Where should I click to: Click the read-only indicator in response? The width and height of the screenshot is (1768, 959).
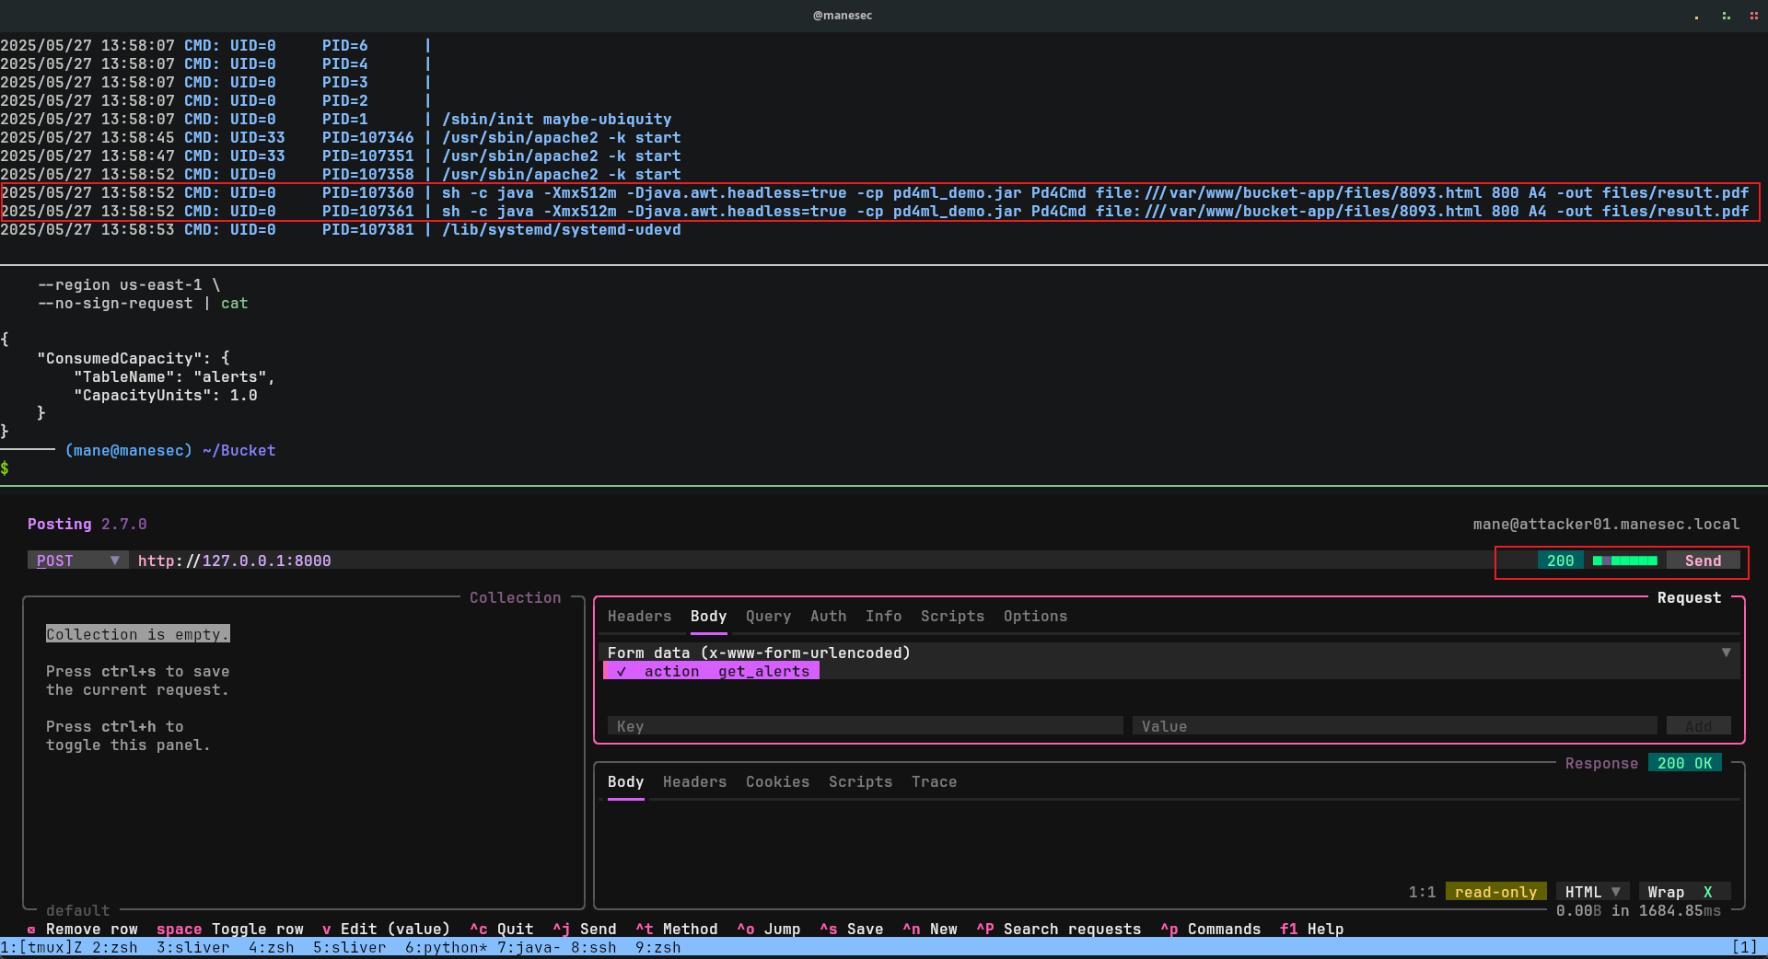tap(1495, 892)
